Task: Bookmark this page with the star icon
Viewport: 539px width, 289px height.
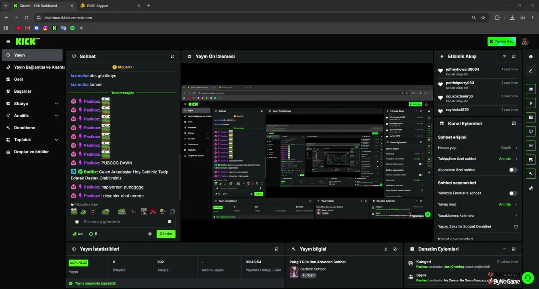Action: (483, 18)
